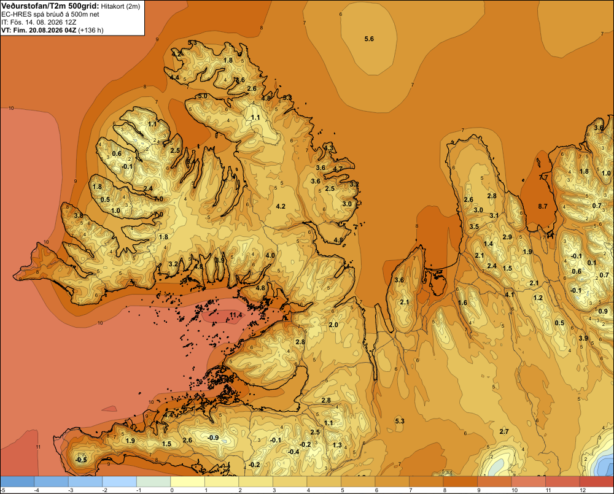This screenshot has height=494, width=614.
Task: Click the 2.0 temperature label east of bay
Action: point(333,325)
